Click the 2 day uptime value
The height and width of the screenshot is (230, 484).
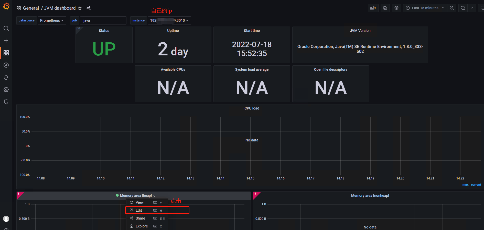tap(173, 49)
